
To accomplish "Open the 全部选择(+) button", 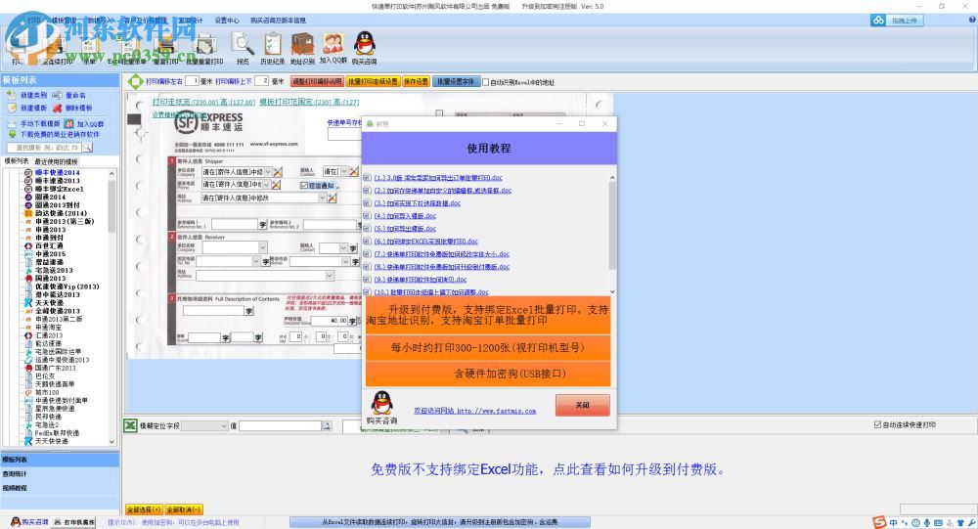I will [144, 509].
